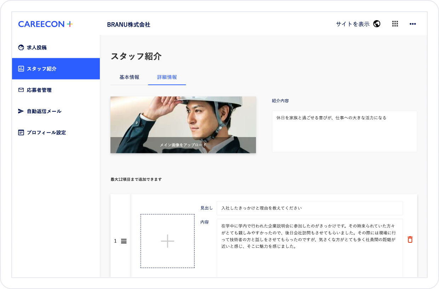Open the site via サイトを表示 link

click(352, 24)
